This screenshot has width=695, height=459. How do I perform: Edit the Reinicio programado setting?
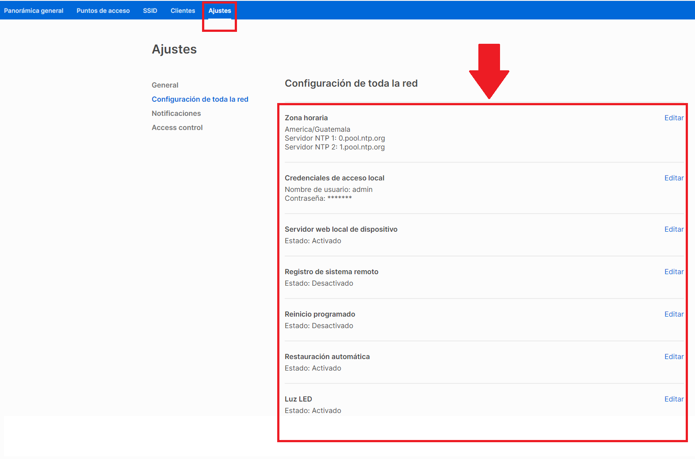(x=674, y=314)
